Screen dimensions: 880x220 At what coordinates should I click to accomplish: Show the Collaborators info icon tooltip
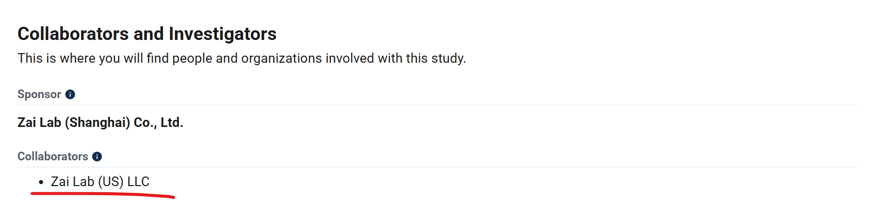(97, 157)
